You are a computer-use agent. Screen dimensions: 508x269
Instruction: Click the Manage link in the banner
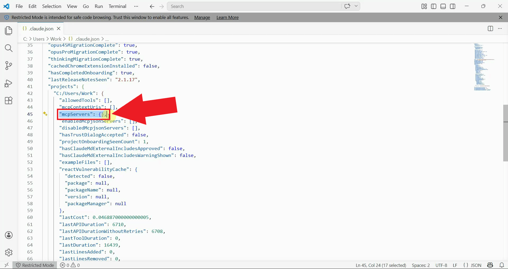[202, 17]
